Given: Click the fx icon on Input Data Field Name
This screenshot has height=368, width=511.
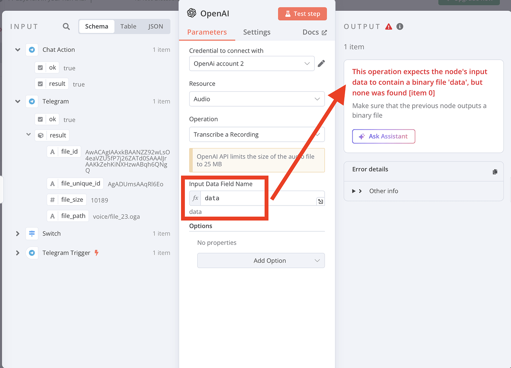Looking at the screenshot, I should click(x=195, y=198).
